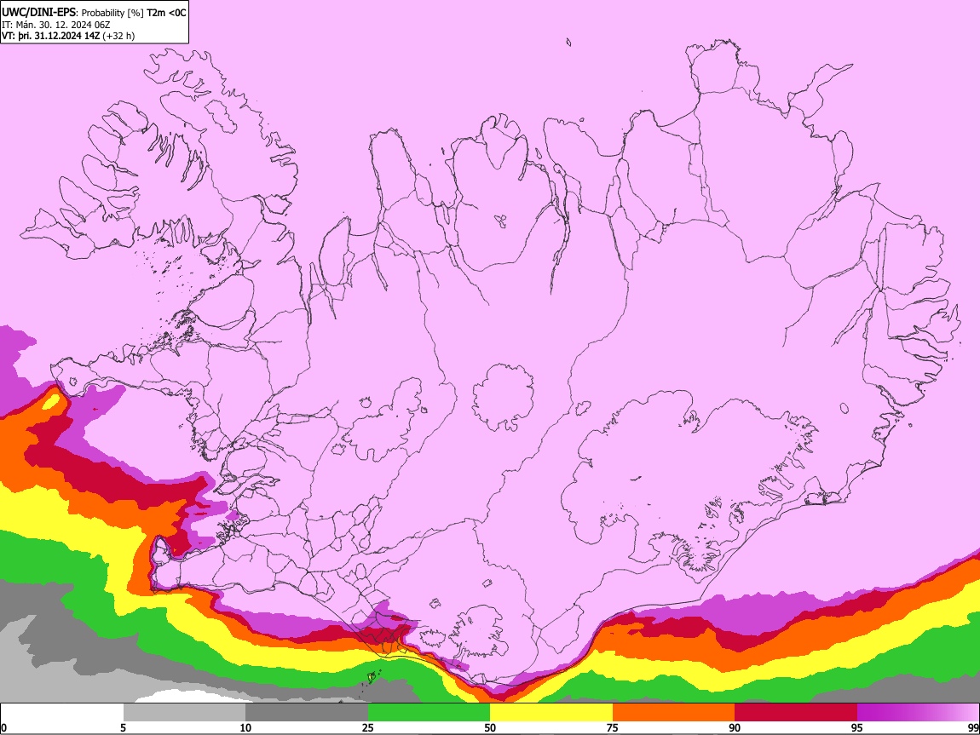Click the 'UWC/DINI-EPS' title text
The height and width of the screenshot is (735, 980).
(x=37, y=13)
